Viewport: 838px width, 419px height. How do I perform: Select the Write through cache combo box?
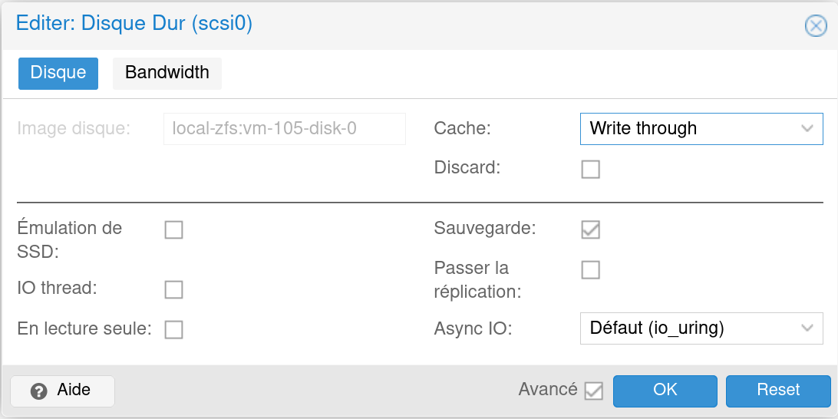point(701,128)
